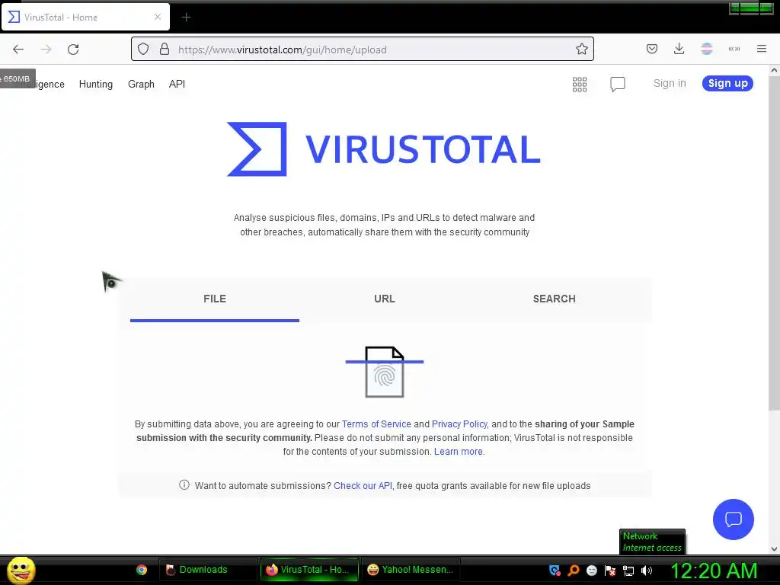
Task: Close the VirusTotal - Home tab
Action: point(157,17)
